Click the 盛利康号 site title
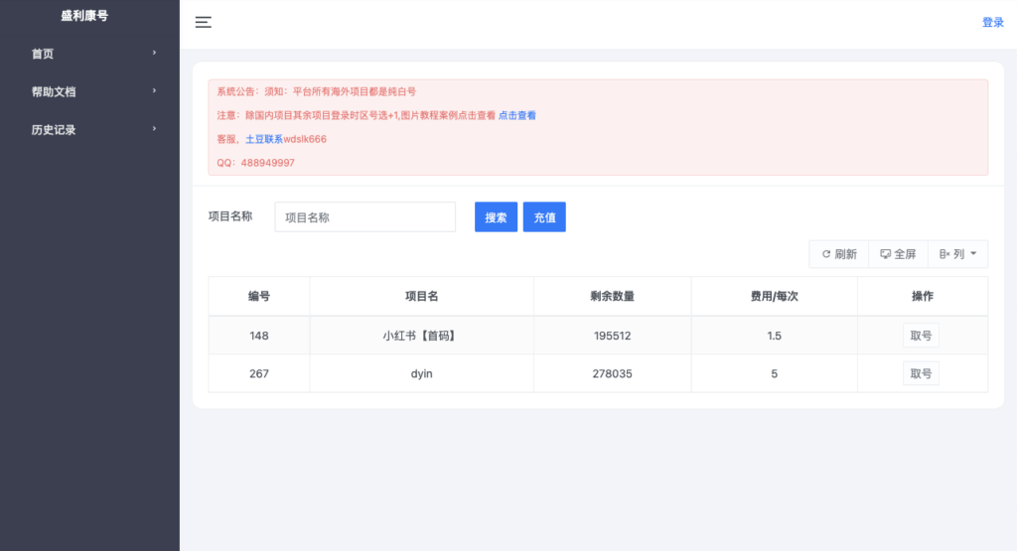This screenshot has height=551, width=1017. coord(84,15)
